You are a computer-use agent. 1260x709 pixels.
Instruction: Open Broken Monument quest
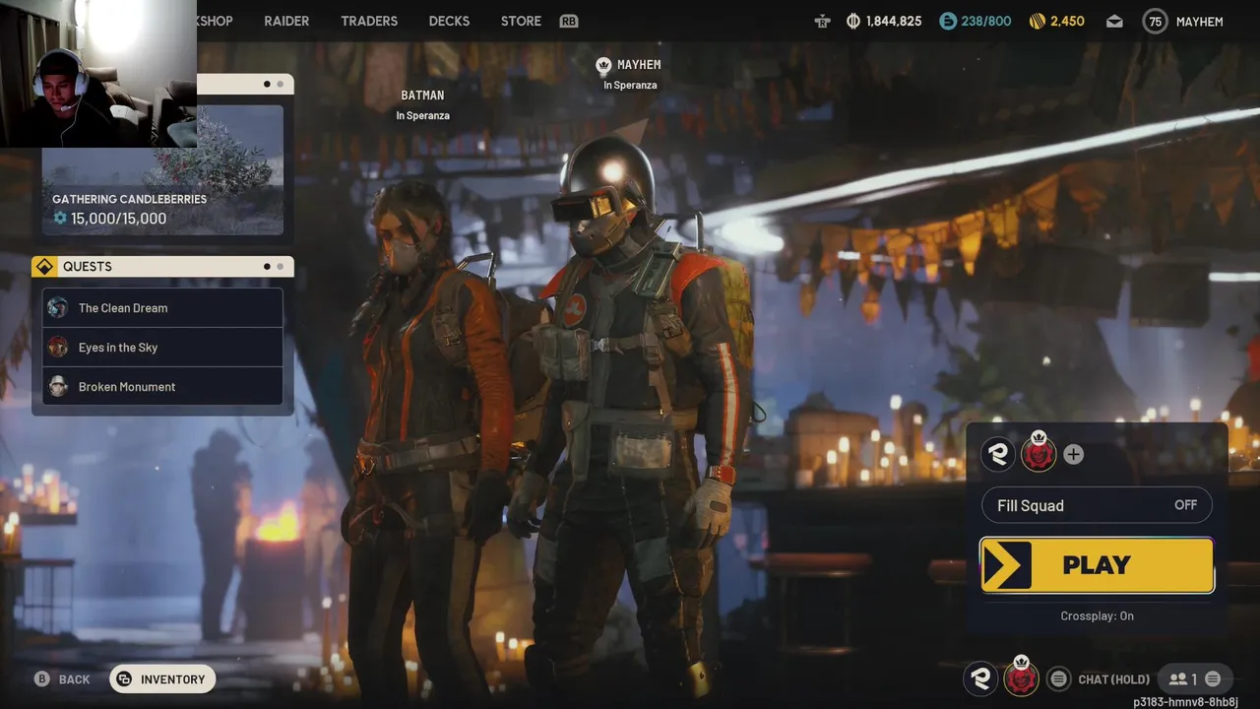[162, 387]
